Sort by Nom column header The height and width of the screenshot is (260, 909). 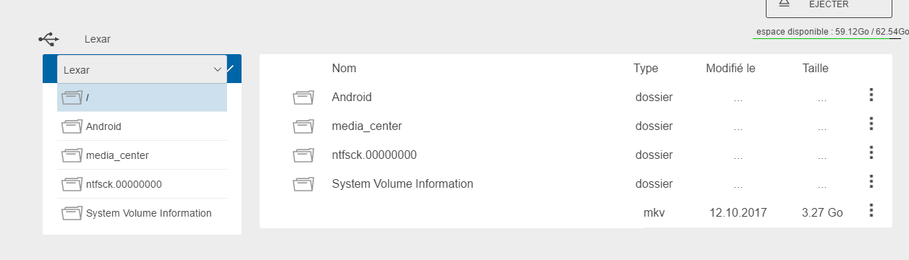(344, 69)
